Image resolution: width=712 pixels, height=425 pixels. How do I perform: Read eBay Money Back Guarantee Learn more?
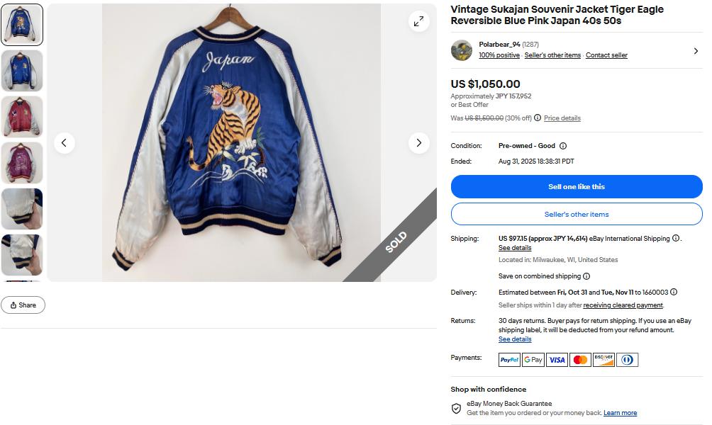pyautogui.click(x=620, y=413)
